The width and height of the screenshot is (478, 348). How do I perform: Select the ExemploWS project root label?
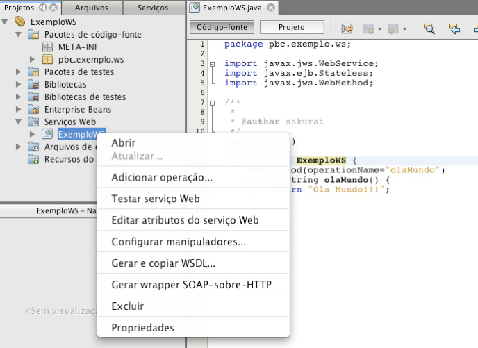pyautogui.click(x=53, y=22)
